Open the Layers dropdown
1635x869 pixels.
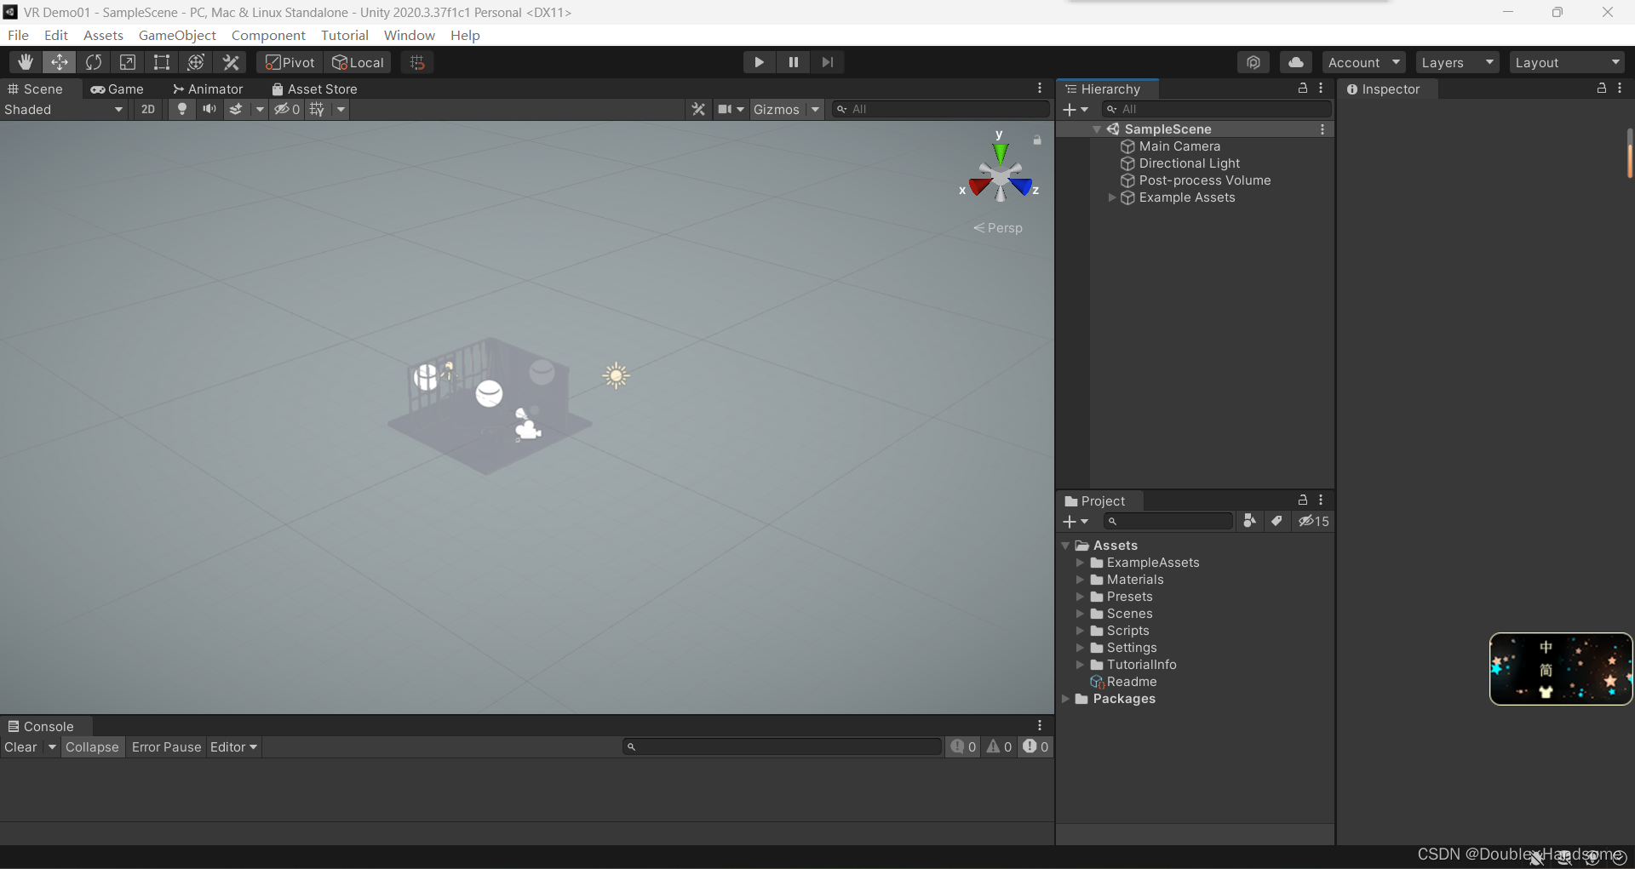(1457, 62)
